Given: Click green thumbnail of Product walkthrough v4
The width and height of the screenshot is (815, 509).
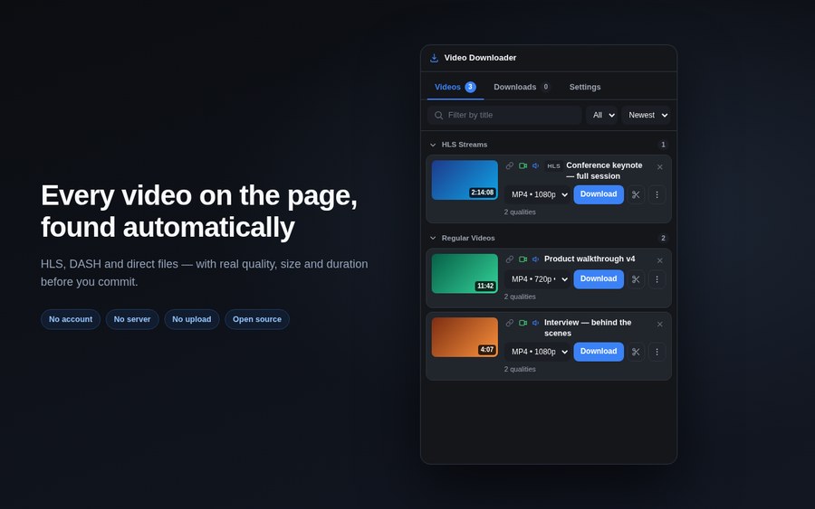Looking at the screenshot, I should 465,273.
